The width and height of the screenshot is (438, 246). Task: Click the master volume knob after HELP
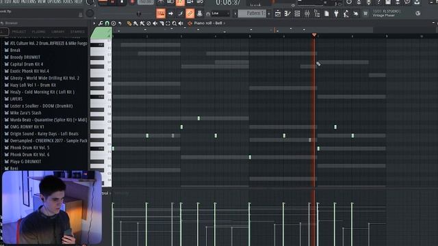(90, 2)
